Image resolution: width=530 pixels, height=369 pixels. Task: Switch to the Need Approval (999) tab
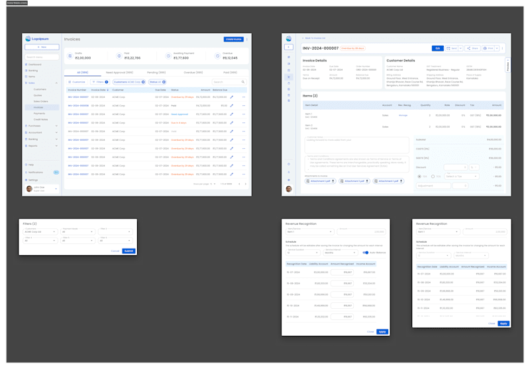tap(119, 73)
